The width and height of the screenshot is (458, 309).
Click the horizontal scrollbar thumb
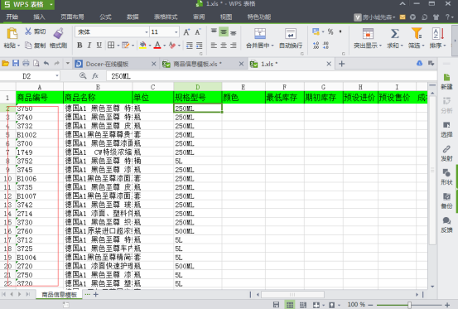point(292,294)
